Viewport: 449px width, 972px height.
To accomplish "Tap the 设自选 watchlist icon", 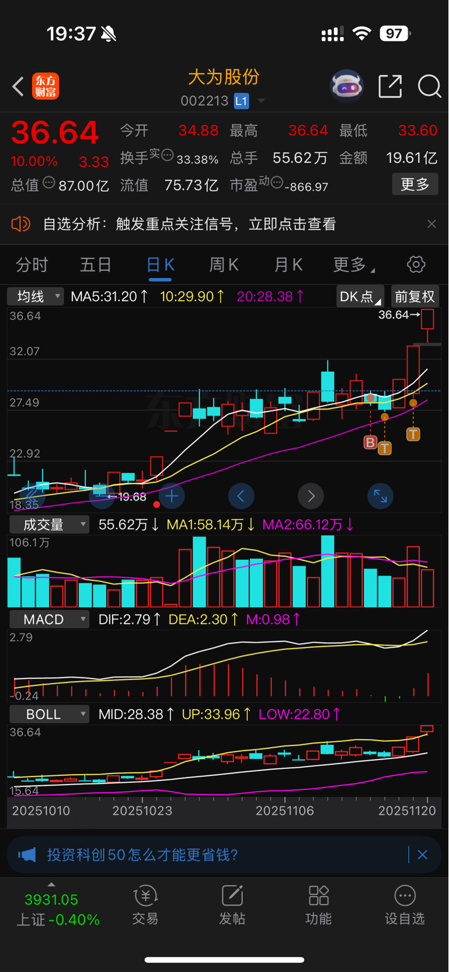I will click(x=405, y=905).
